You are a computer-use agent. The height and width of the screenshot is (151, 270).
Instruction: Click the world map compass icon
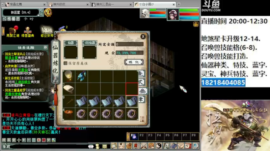tap(42, 11)
